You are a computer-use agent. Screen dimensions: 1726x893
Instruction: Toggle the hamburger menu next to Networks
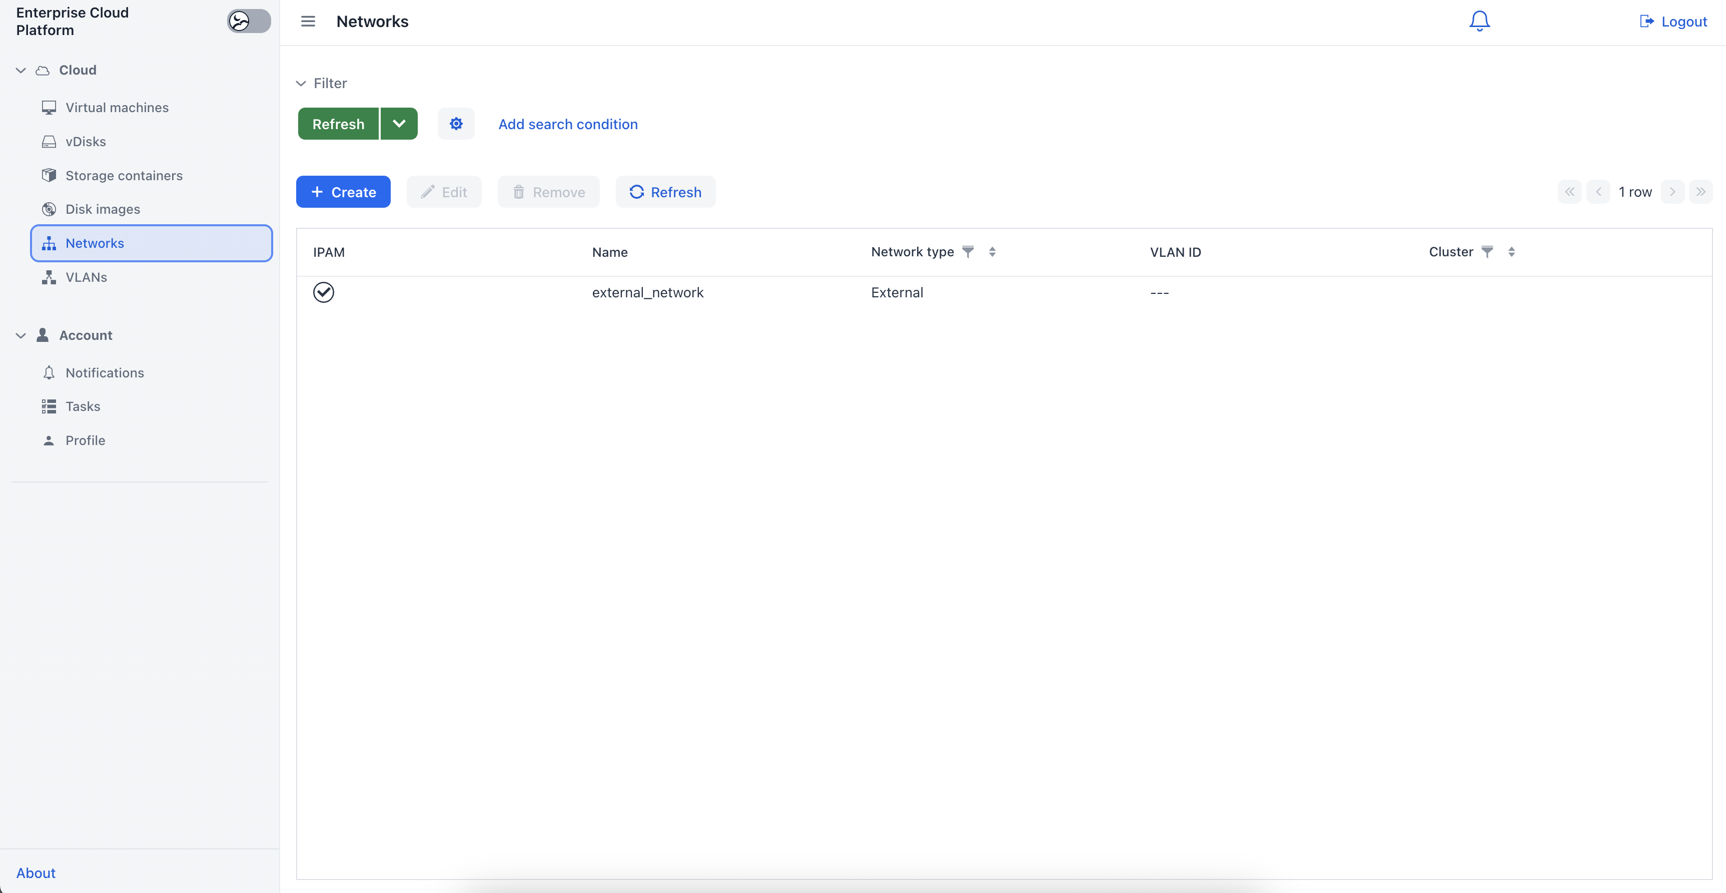[308, 21]
